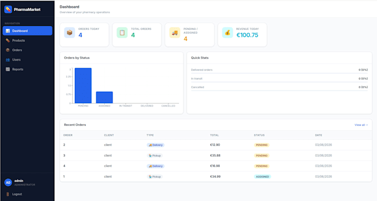The image size is (377, 201).
Task: Click the AD admin avatar circle
Action: tap(8, 183)
